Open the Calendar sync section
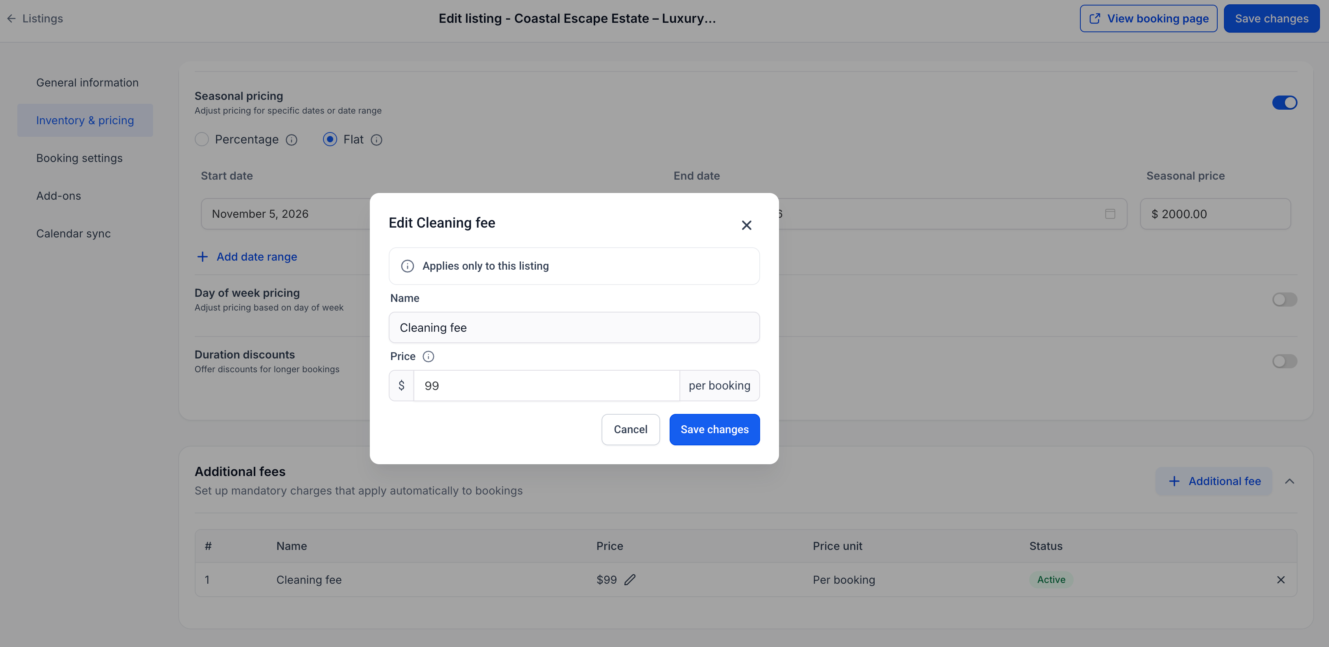1329x647 pixels. pyautogui.click(x=73, y=233)
